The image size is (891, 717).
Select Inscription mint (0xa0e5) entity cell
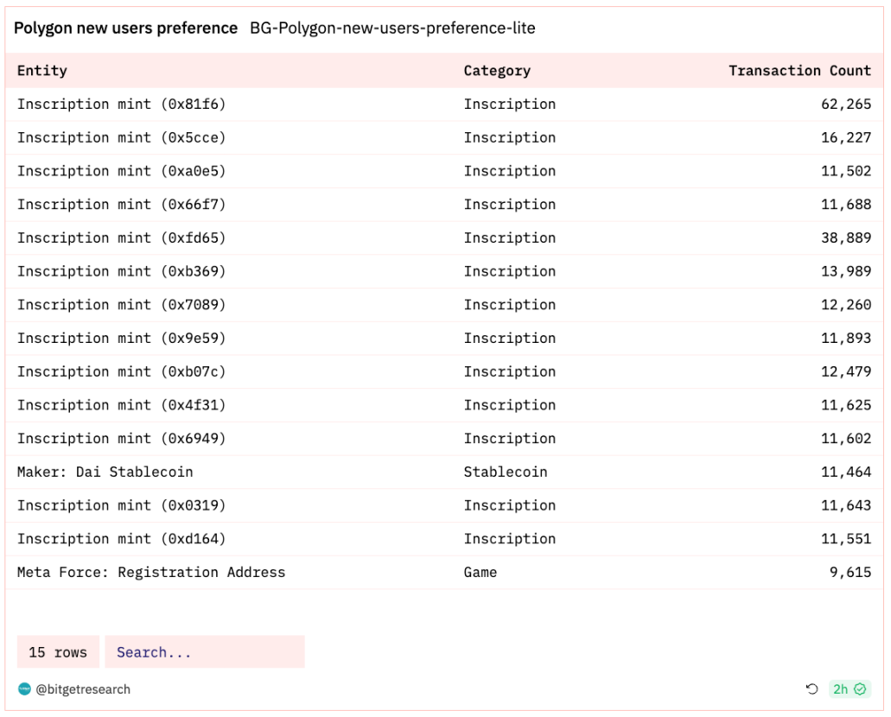[122, 171]
